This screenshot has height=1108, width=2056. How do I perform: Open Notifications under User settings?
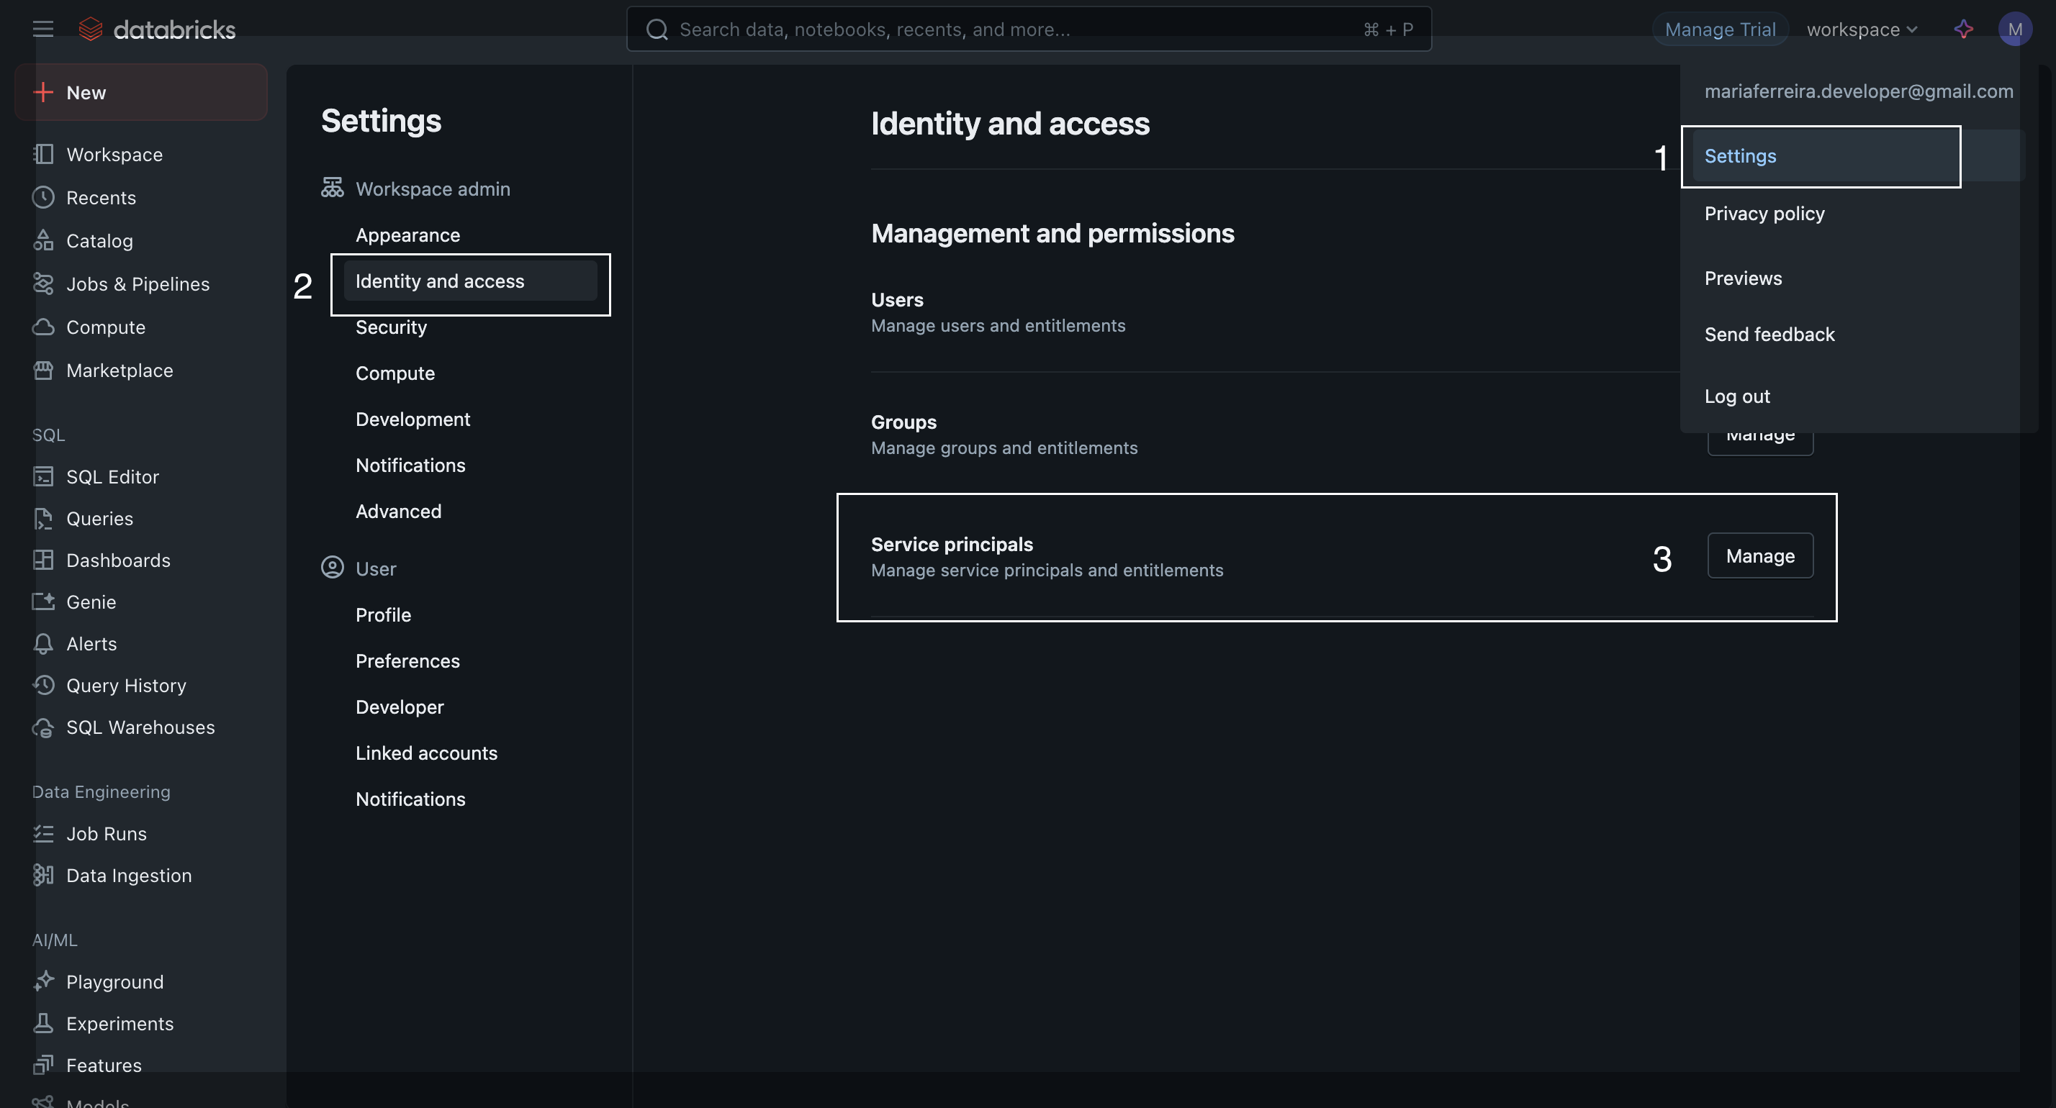tap(410, 799)
